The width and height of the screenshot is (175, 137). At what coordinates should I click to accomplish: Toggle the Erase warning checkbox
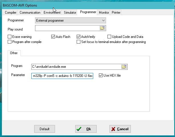(10, 36)
